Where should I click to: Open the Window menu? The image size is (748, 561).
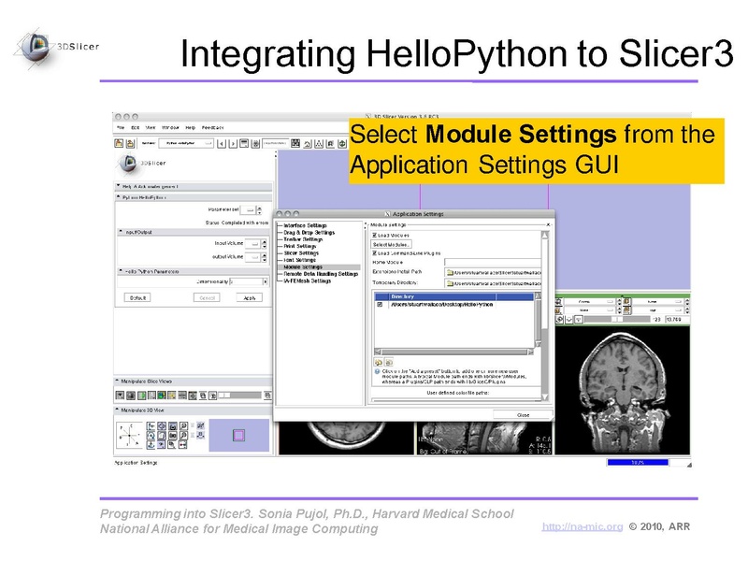coord(170,128)
